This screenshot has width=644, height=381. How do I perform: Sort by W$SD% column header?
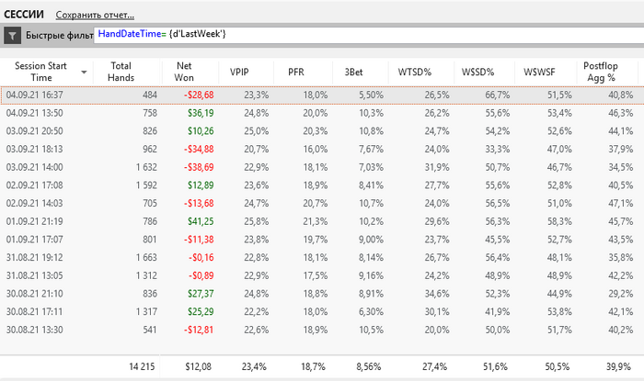click(477, 73)
